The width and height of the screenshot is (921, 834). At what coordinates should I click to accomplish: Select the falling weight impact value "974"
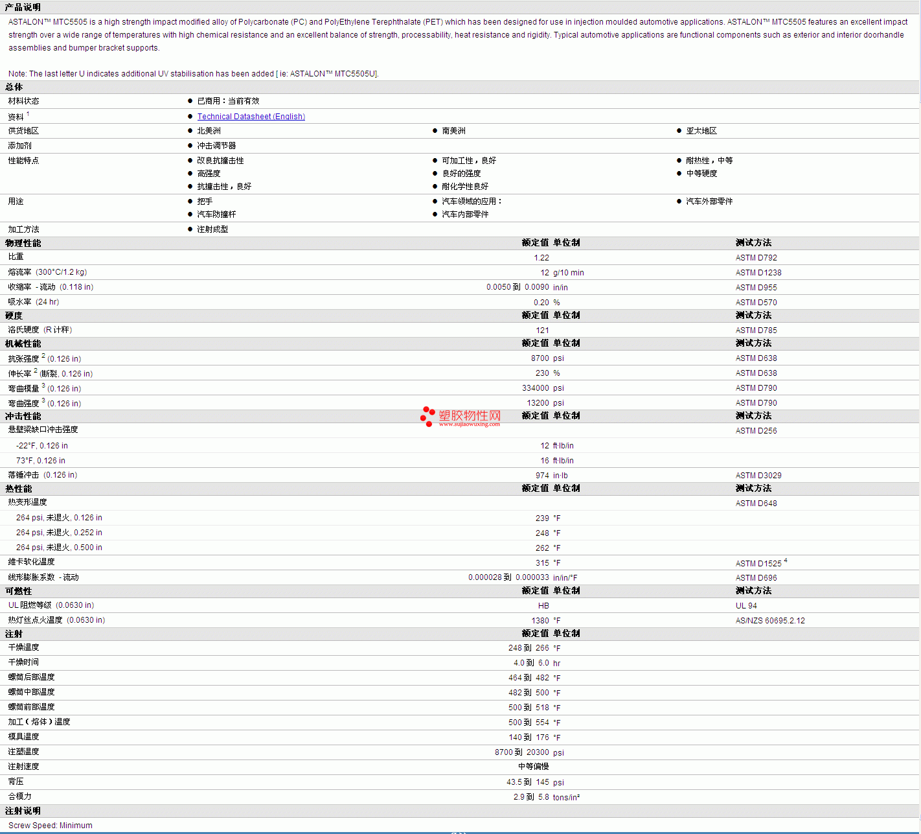pos(542,476)
